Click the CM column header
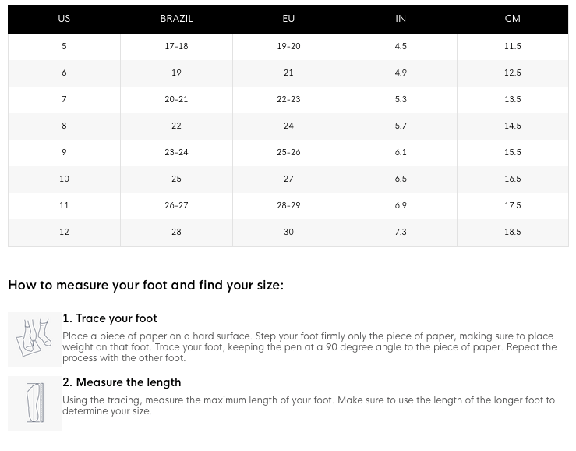 [512, 19]
